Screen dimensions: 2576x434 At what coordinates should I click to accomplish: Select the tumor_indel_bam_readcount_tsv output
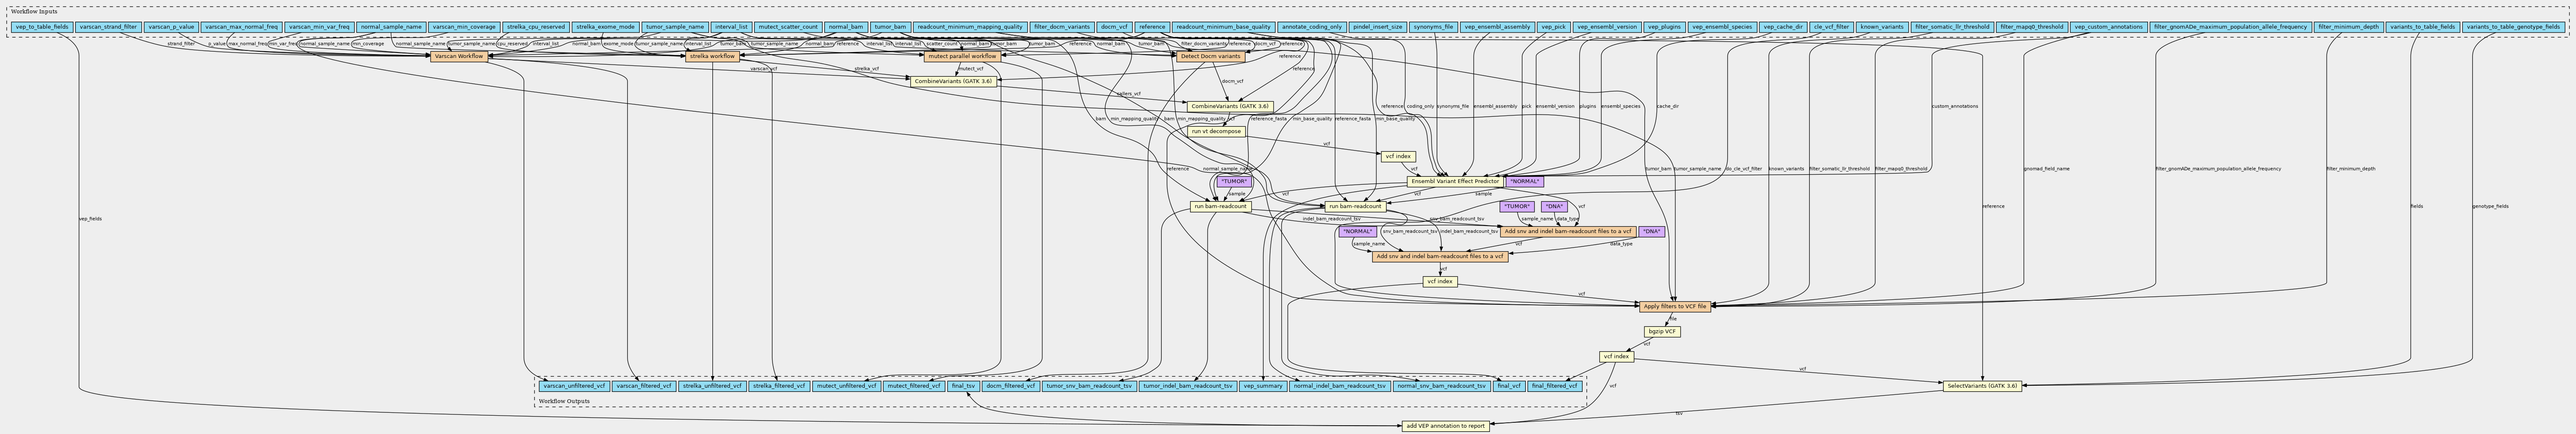(1188, 385)
